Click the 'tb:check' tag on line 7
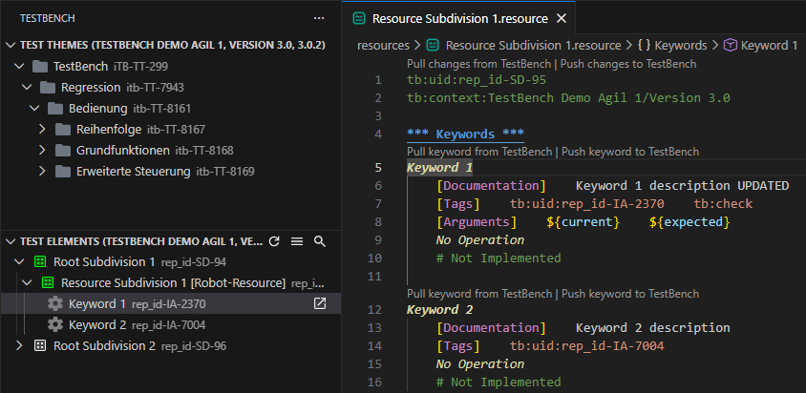 point(723,204)
